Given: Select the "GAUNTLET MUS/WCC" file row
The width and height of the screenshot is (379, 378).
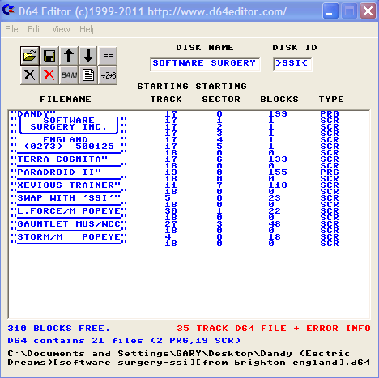Looking at the screenshot, I should pos(189,223).
